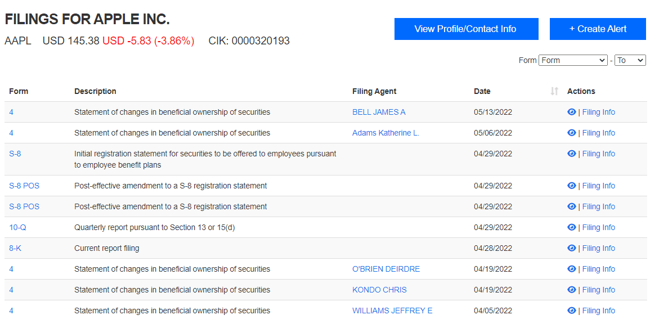This screenshot has width=659, height=324.
Task: Sort filings using the Date sort arrows
Action: pos(554,91)
